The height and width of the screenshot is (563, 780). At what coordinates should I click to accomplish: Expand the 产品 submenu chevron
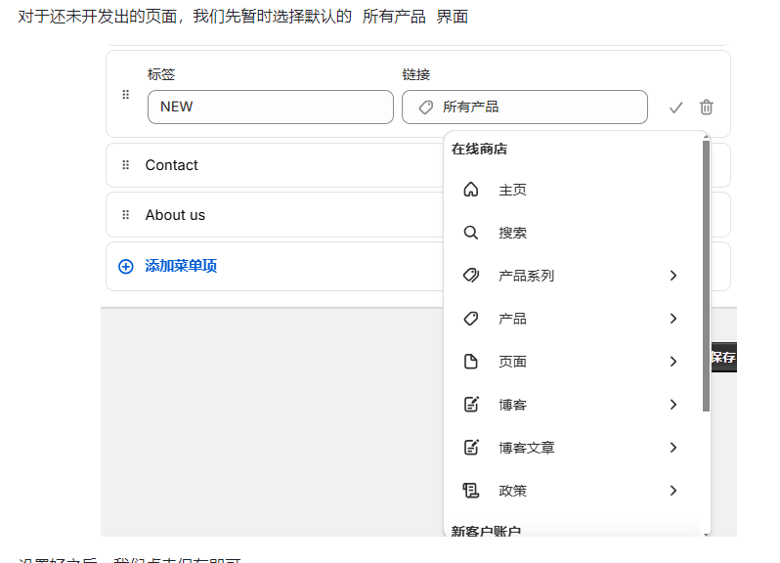pyautogui.click(x=673, y=319)
